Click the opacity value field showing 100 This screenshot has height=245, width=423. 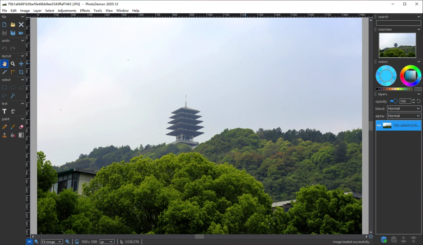coord(405,101)
